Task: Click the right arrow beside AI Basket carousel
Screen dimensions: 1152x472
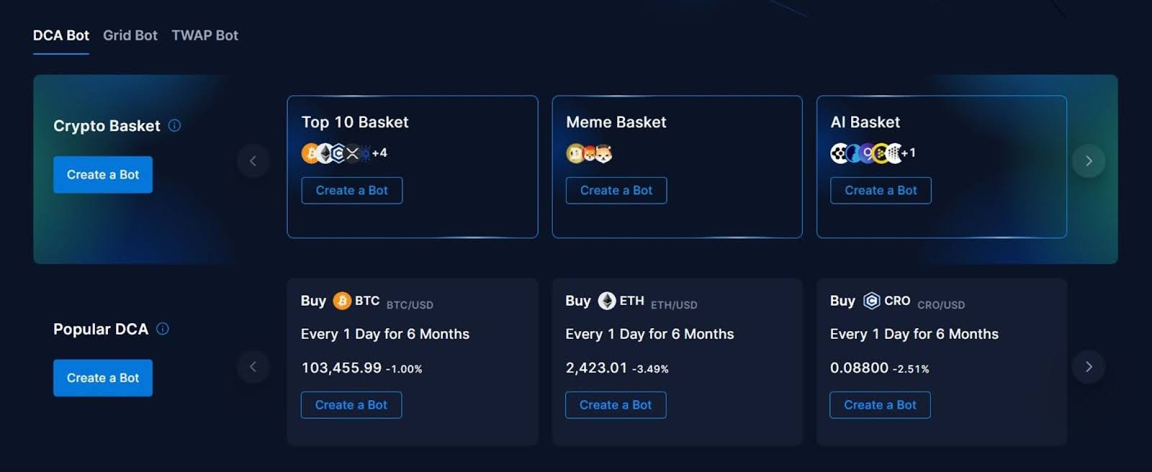Action: click(1089, 161)
